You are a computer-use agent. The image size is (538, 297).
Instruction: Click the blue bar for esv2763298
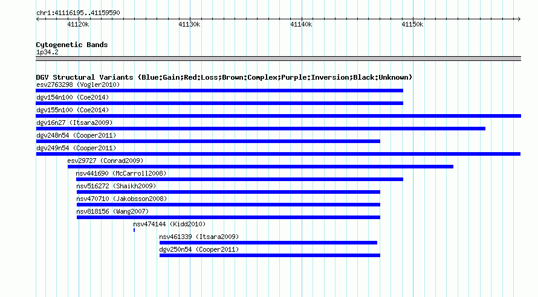pos(219,91)
